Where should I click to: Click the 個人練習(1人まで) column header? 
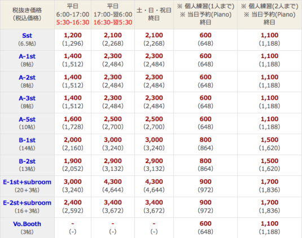pyautogui.click(x=205, y=15)
